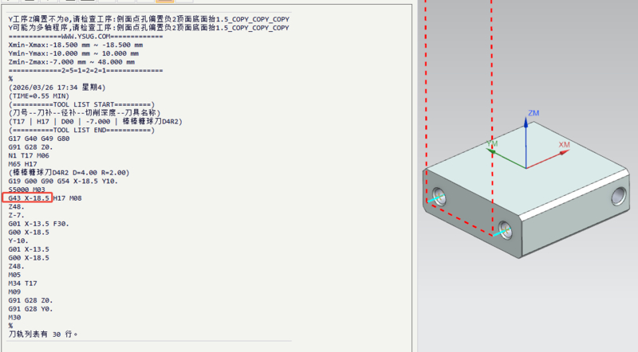
Task: Click the M30 program end line
Action: click(x=14, y=318)
